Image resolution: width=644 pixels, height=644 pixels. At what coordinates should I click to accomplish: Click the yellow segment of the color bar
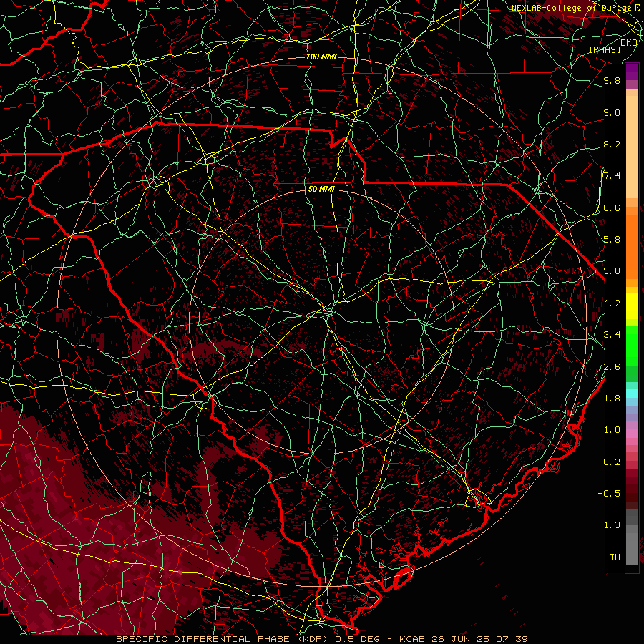[x=632, y=307]
